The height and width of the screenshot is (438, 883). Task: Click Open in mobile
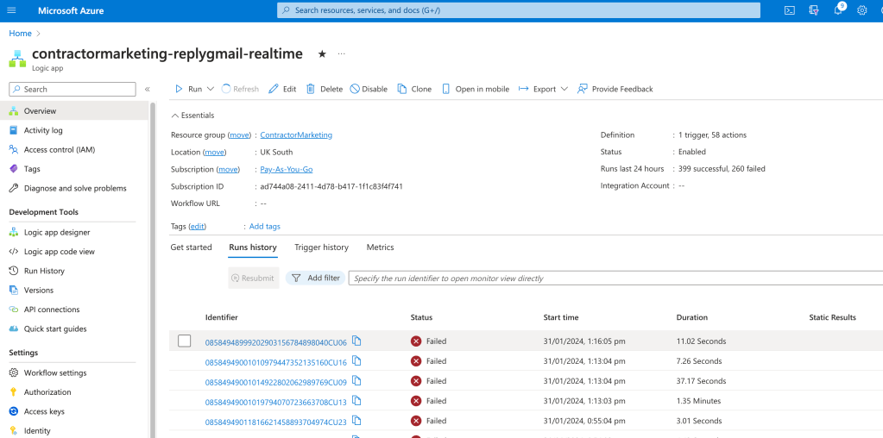(x=476, y=89)
